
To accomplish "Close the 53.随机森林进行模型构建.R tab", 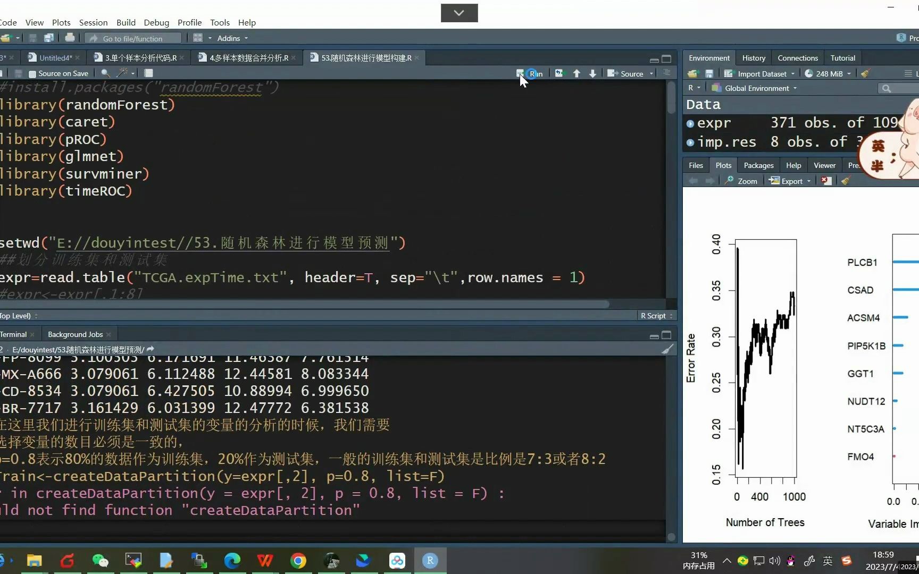I will [x=417, y=58].
